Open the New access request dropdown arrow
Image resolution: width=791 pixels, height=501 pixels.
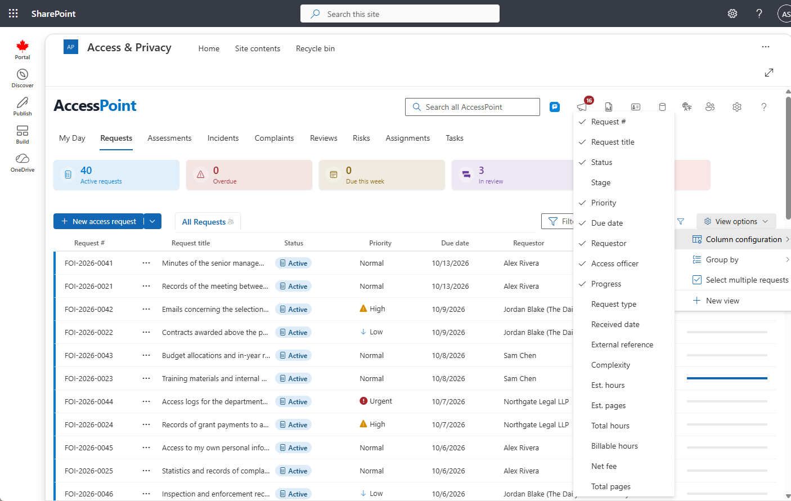click(x=152, y=221)
